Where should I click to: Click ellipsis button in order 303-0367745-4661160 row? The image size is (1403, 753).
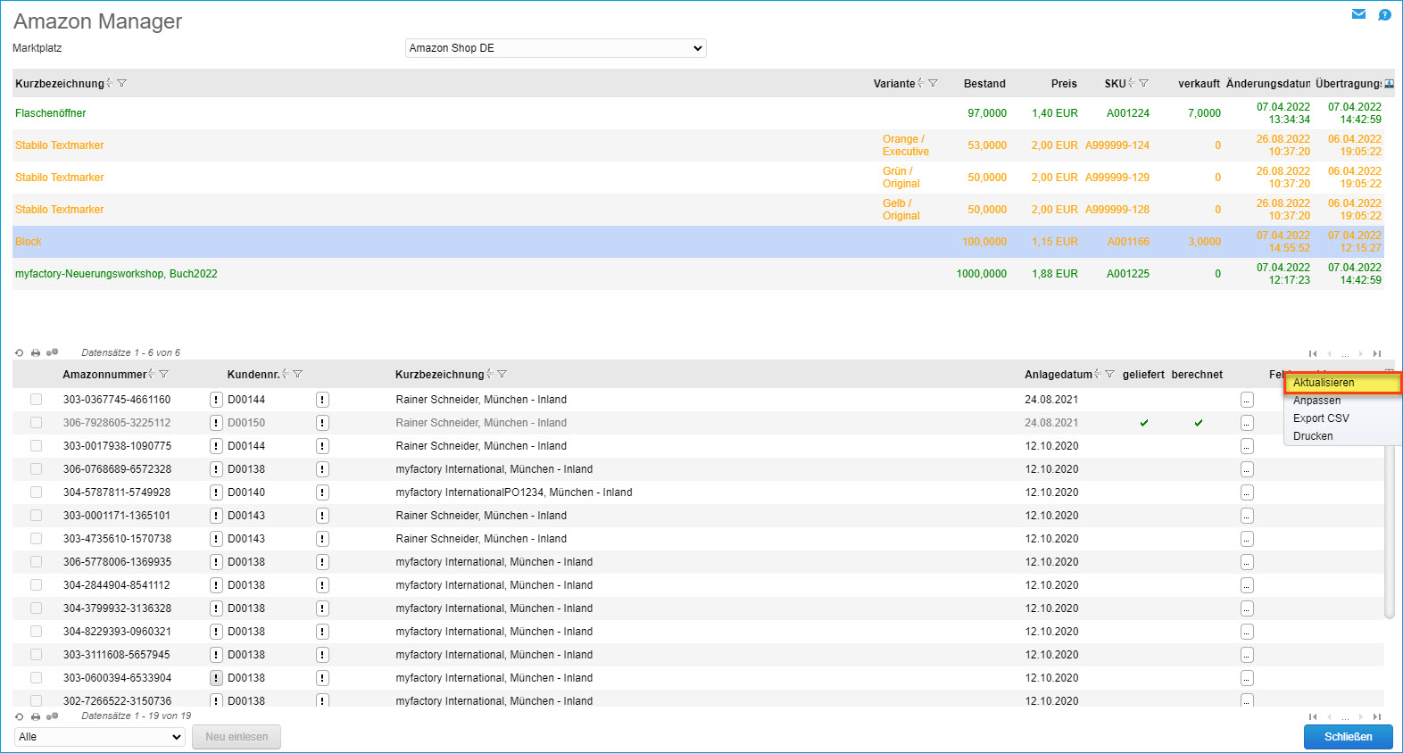tap(1247, 400)
